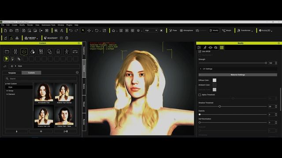The image size is (282, 158).
Task: Open the High quality dropdown
Action: tap(151, 30)
